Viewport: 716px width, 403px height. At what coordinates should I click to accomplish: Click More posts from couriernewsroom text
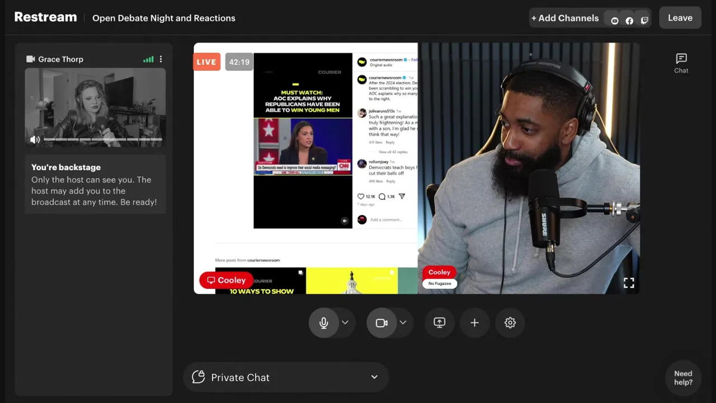click(247, 260)
